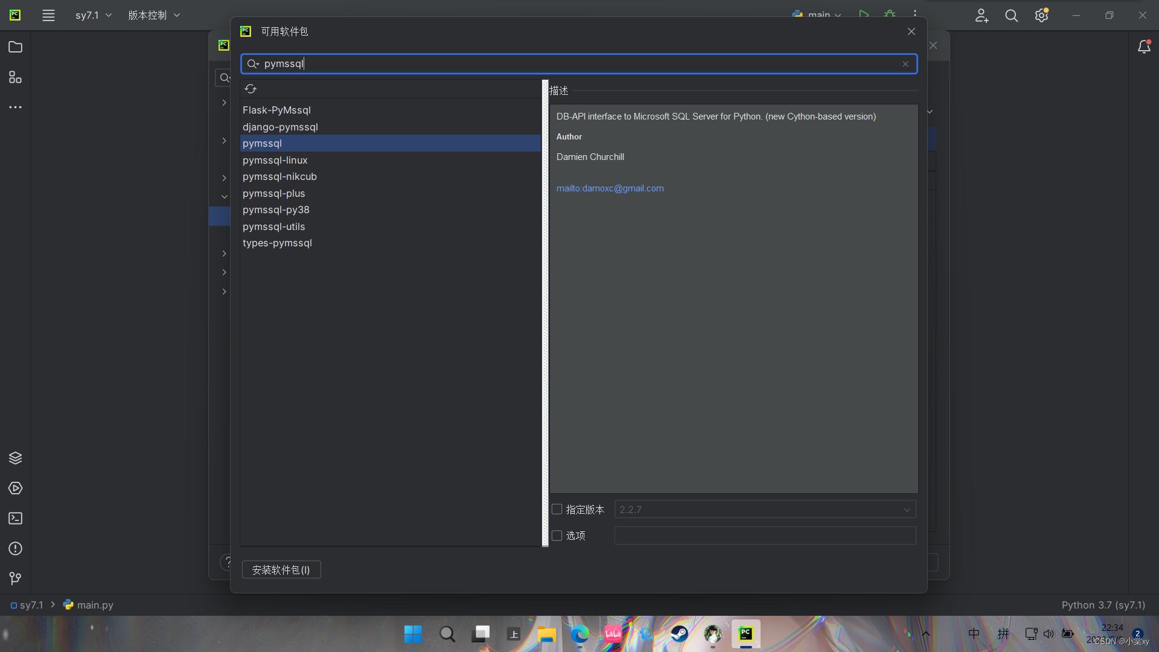Enable the 选项 checkbox
The image size is (1159, 652).
[x=557, y=535]
